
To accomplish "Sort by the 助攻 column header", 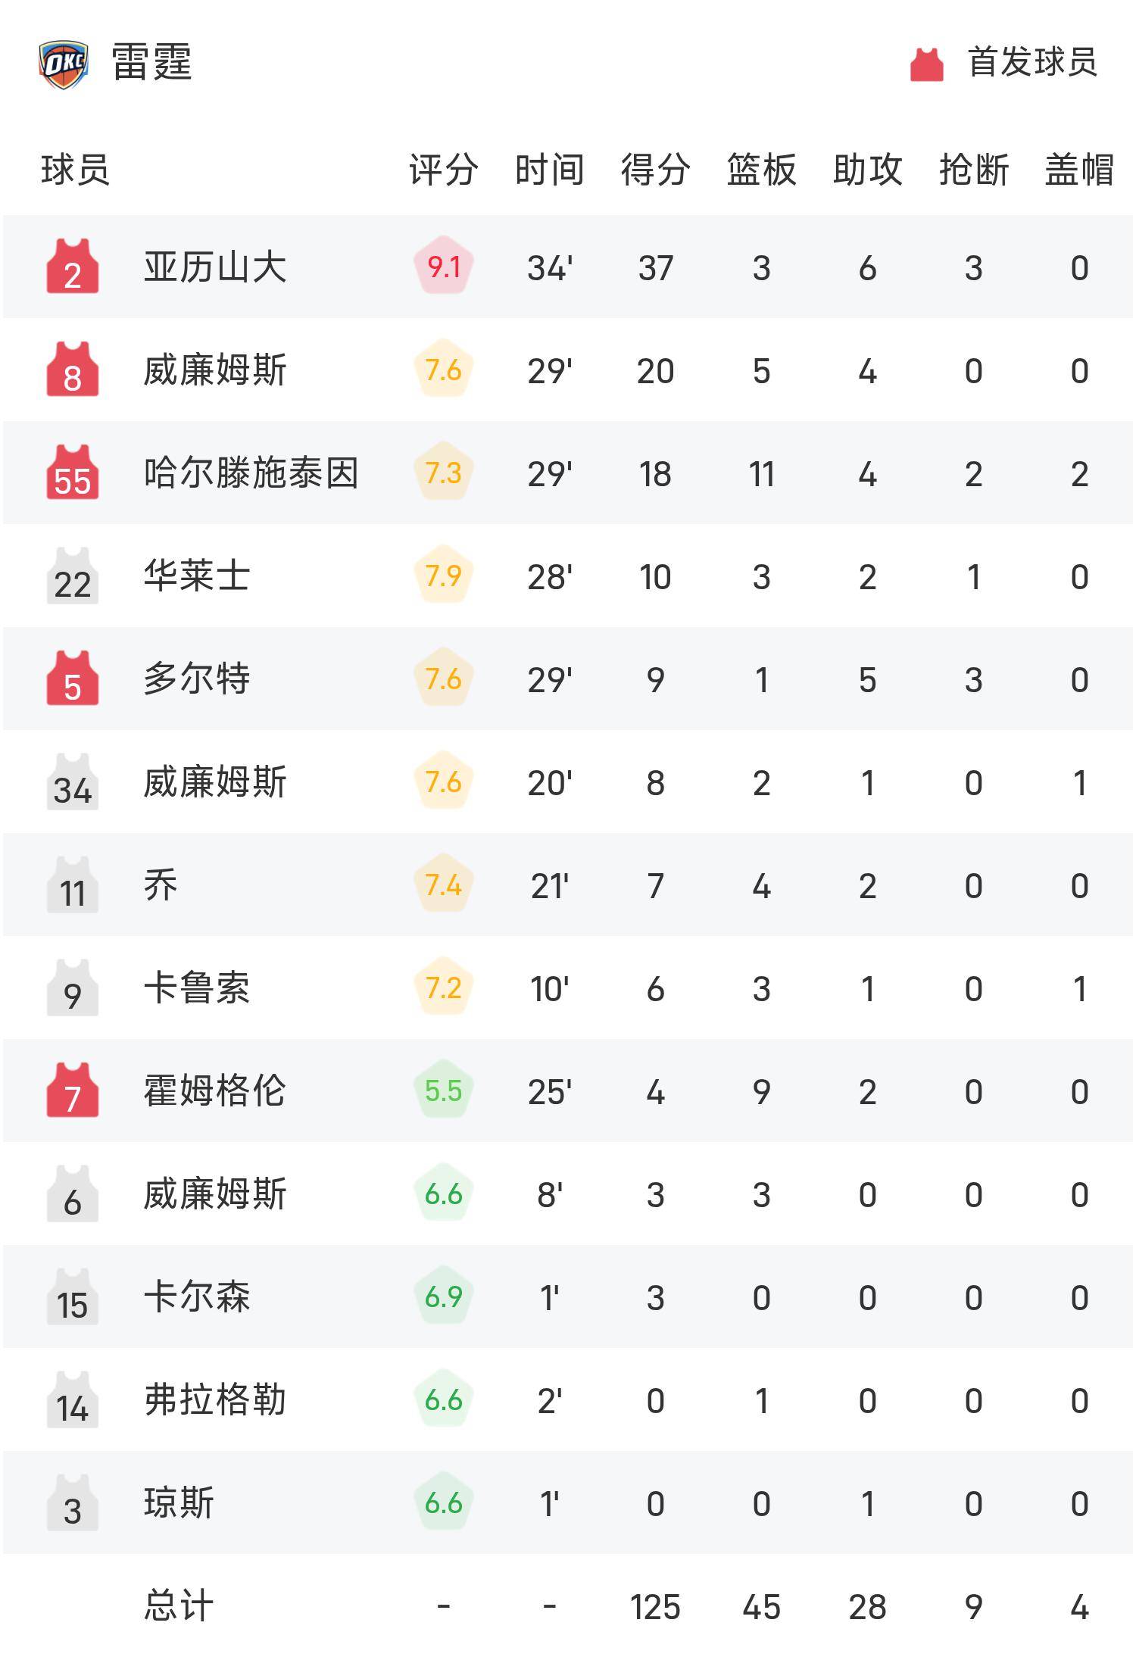I will tap(867, 169).
